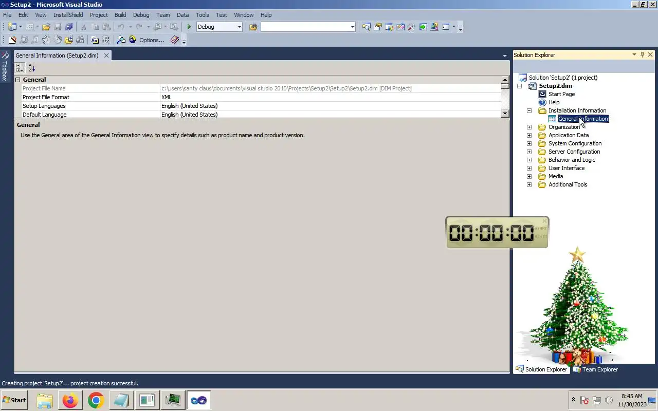
Task: Open the file explorer taskbar icon
Action: (45, 400)
